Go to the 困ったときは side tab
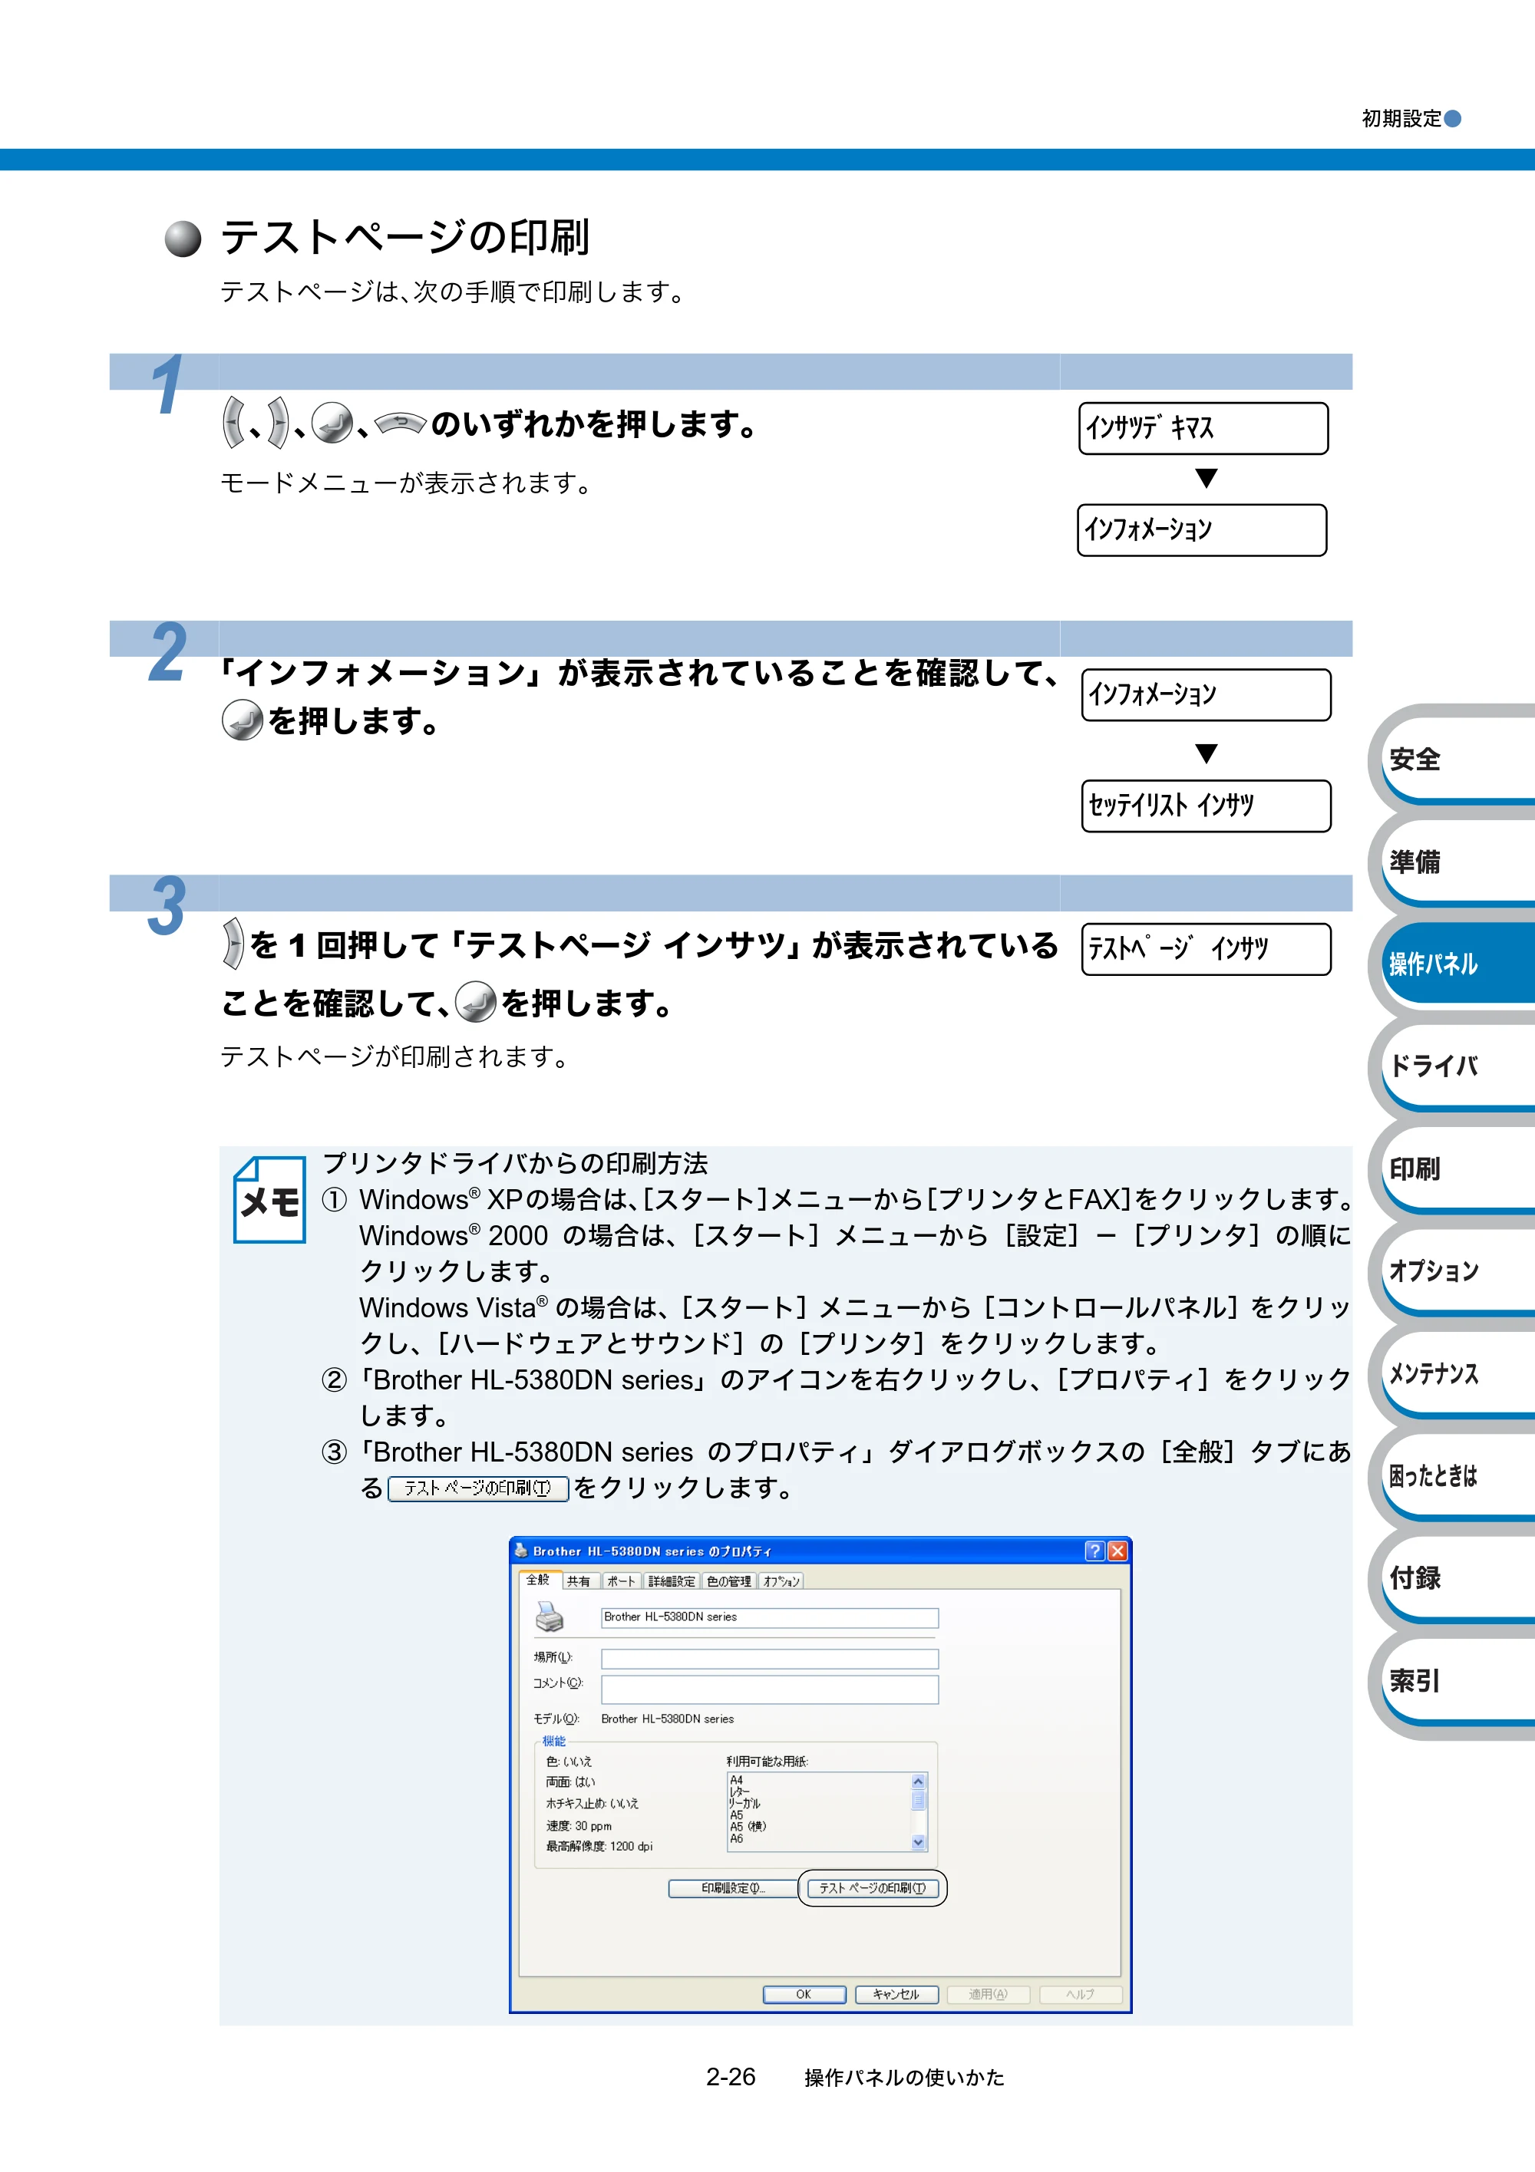Viewport: 1535px width, 2172px height. tap(1457, 1476)
